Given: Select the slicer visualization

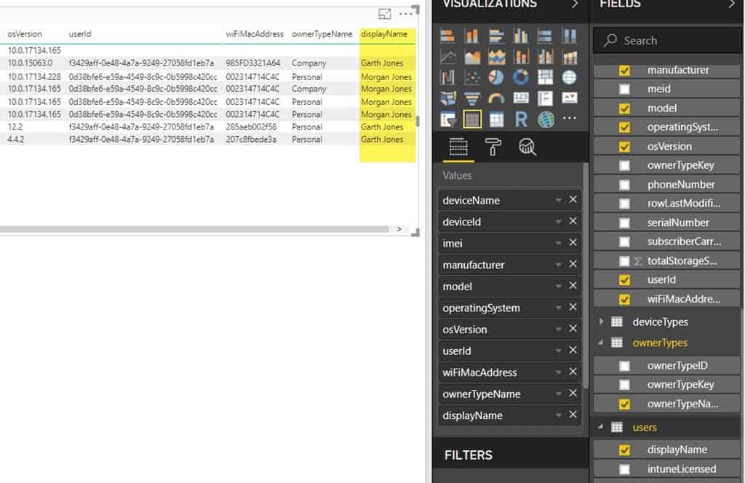Looking at the screenshot, I should tap(447, 119).
